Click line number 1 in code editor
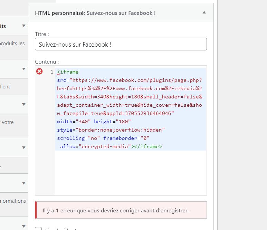Image resolution: width=267 pixels, height=230 pixels. click(52, 72)
